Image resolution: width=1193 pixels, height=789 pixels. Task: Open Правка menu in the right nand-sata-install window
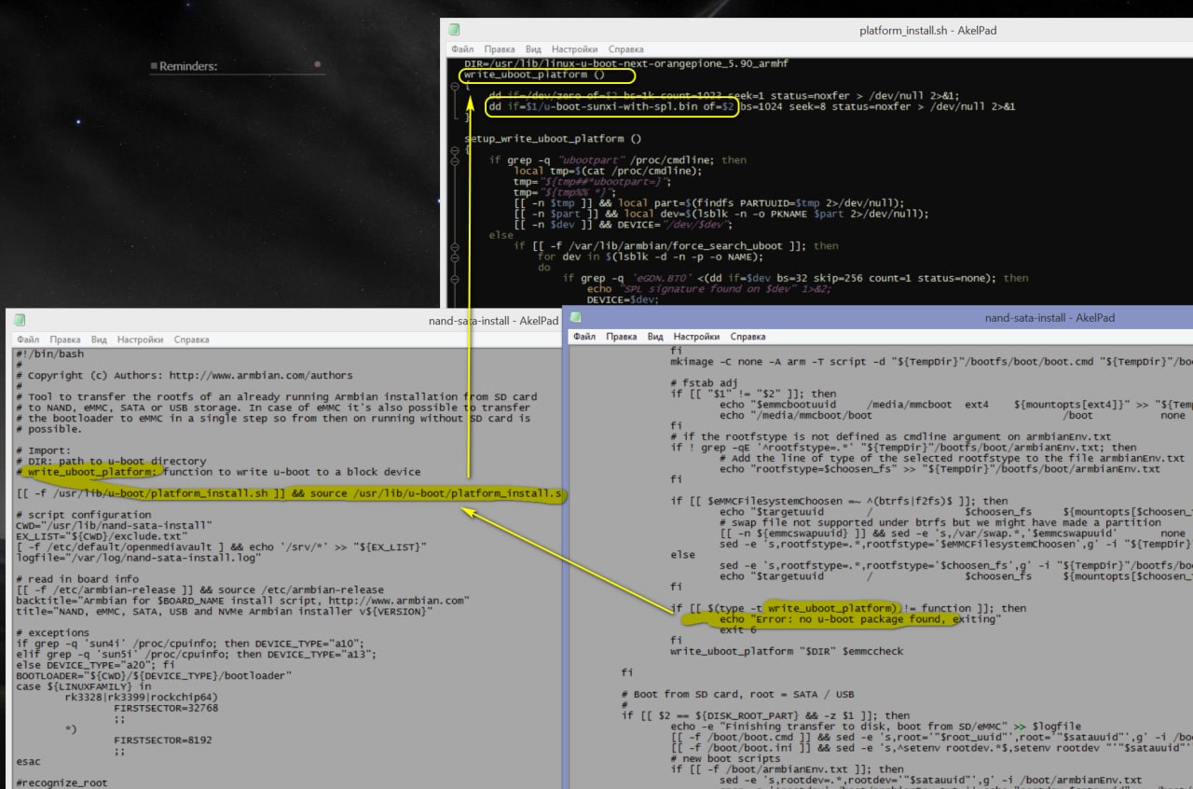click(x=622, y=336)
